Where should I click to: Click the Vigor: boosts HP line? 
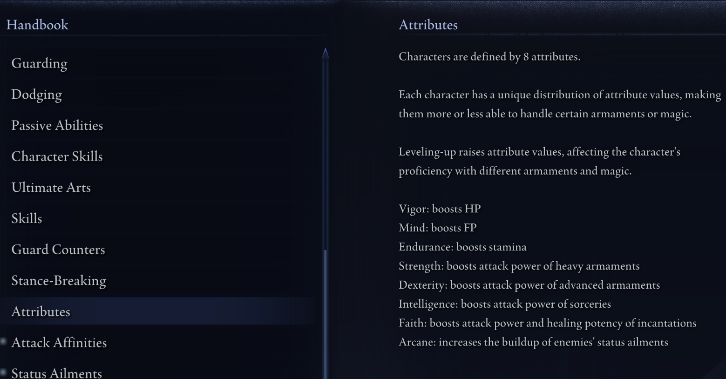(x=440, y=209)
